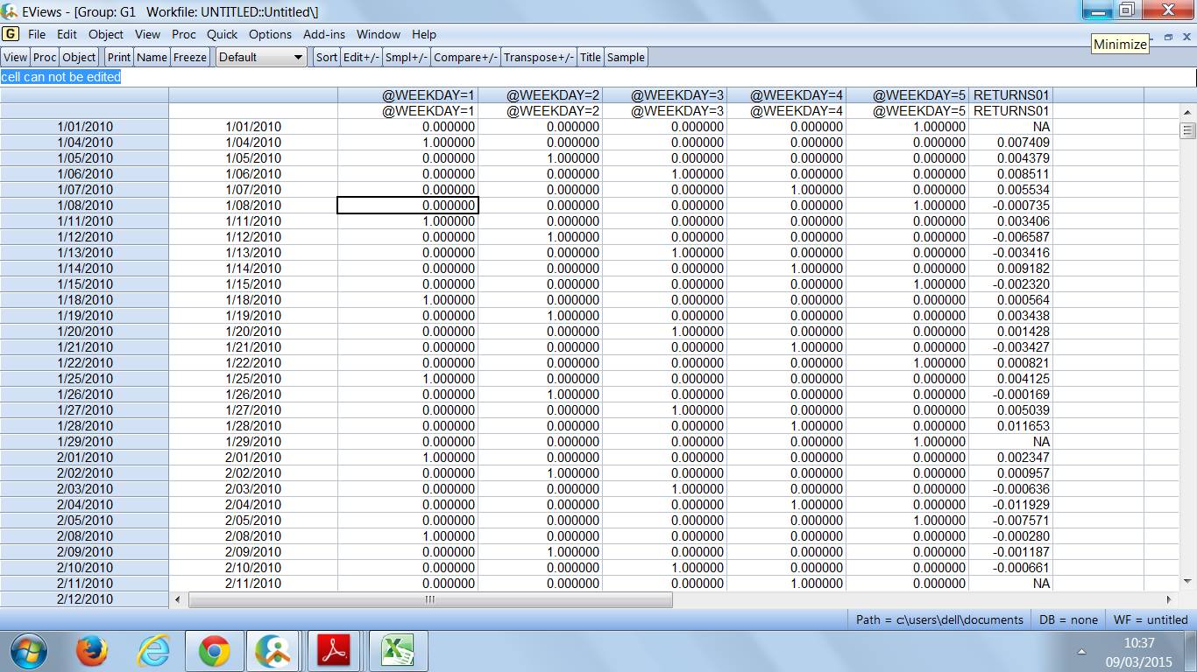Click the View button on the group toolbar

click(x=16, y=57)
